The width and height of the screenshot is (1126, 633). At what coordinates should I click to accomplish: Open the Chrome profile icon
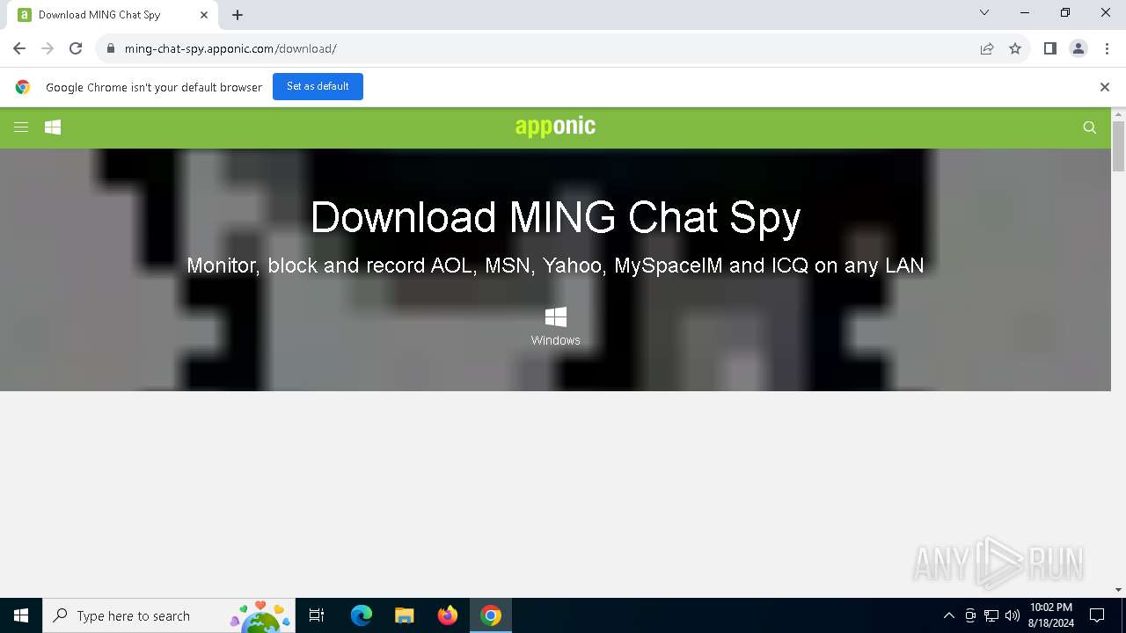point(1078,48)
